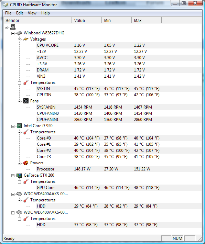Click the Fans group fan icon

(26, 101)
